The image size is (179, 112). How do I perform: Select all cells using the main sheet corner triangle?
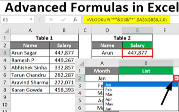(6, 31)
